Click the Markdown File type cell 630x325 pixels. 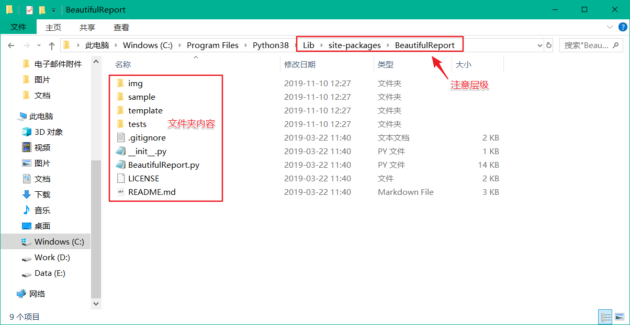(406, 192)
